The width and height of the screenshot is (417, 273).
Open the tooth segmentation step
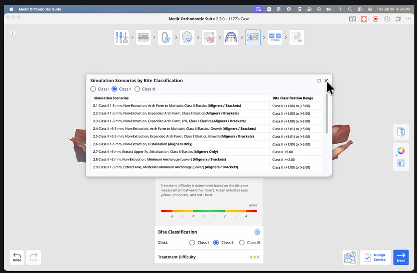click(x=165, y=37)
